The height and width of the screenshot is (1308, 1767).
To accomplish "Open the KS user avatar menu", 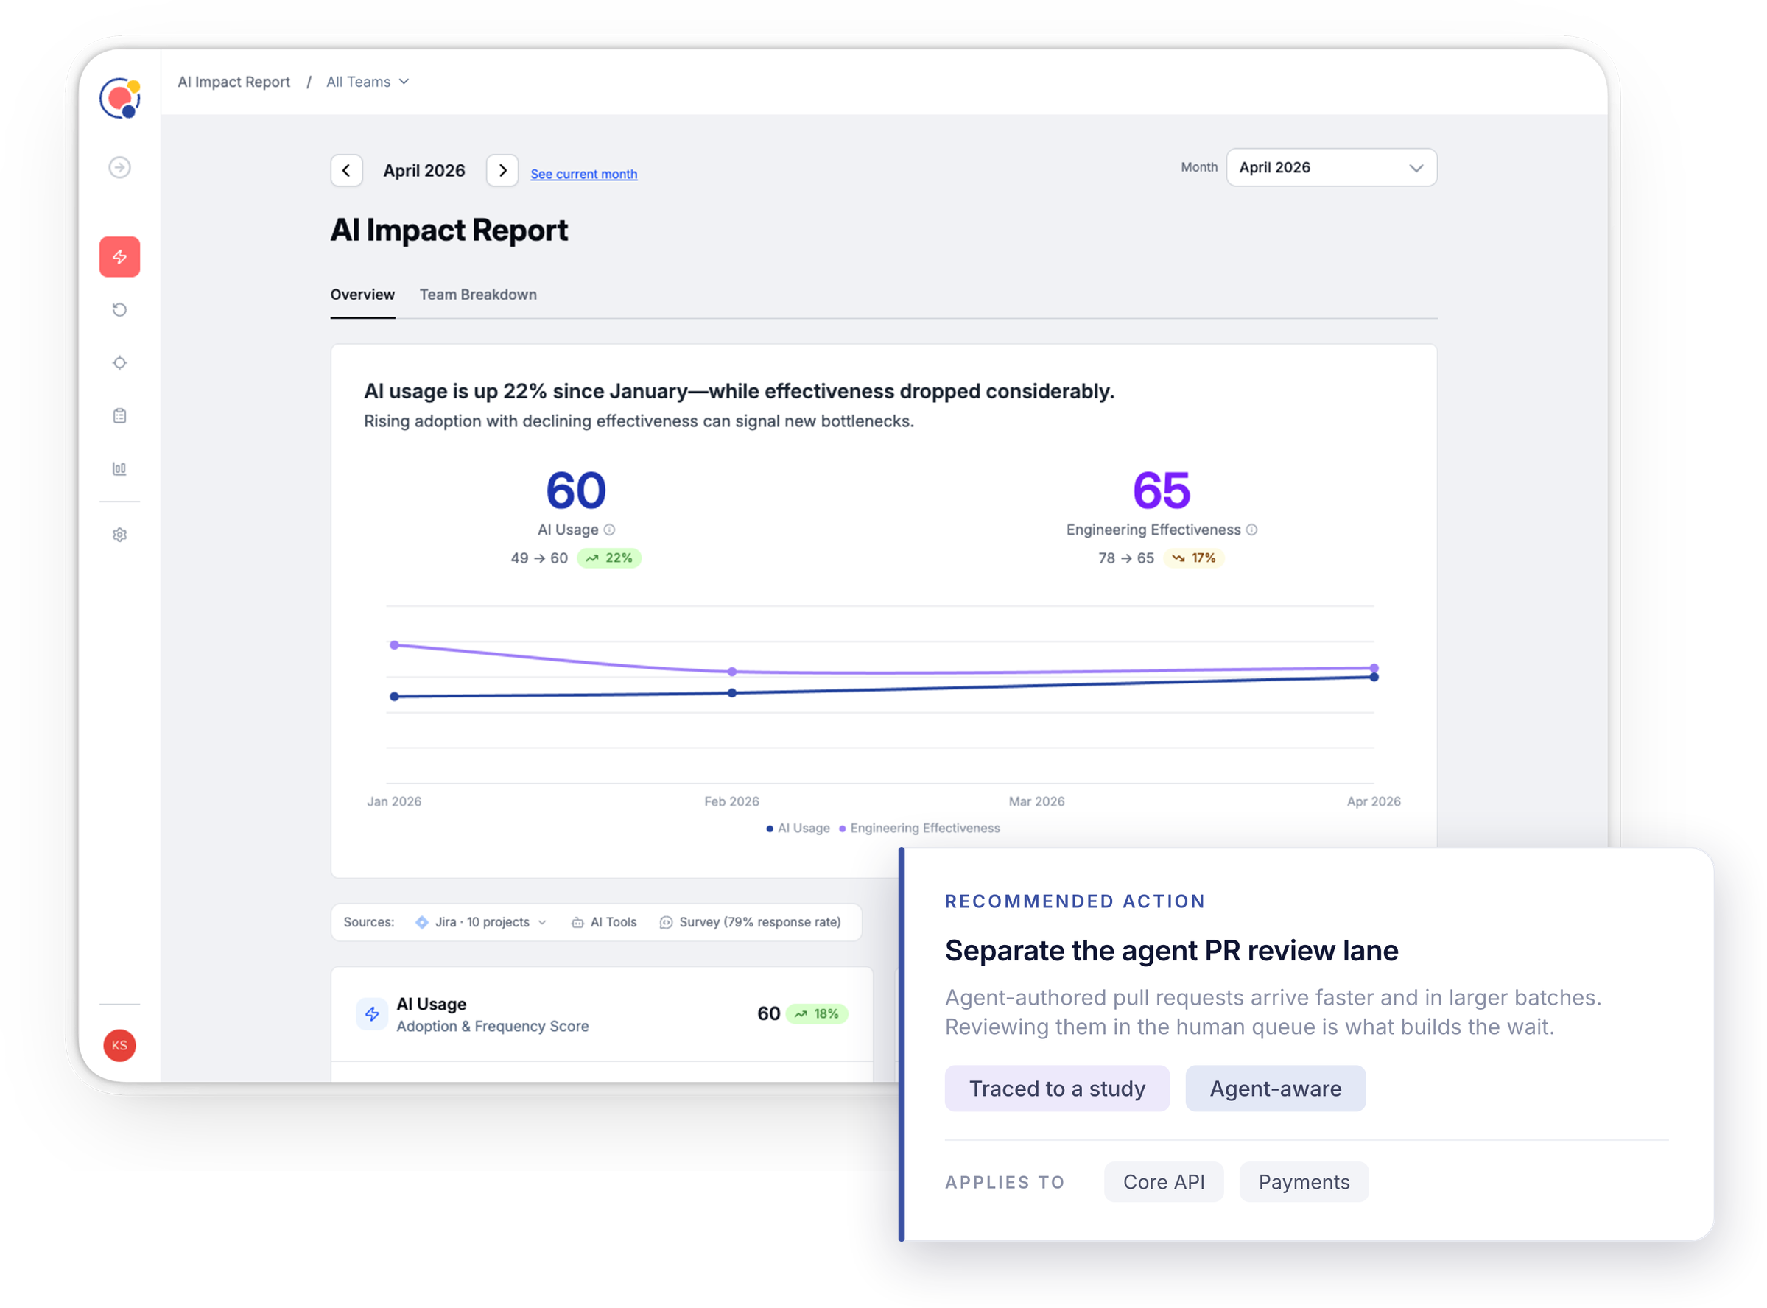I will click(x=119, y=1045).
